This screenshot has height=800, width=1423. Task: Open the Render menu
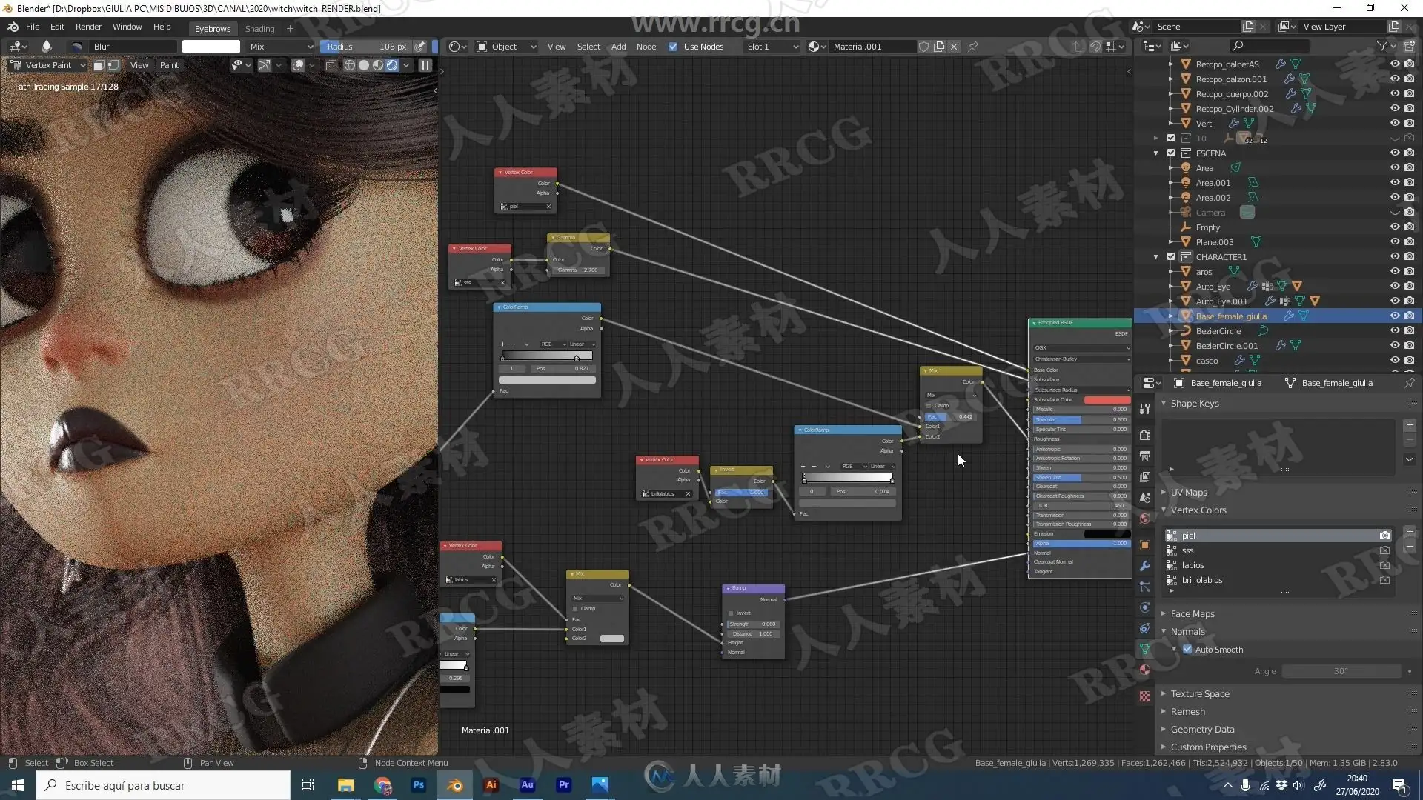tap(88, 27)
